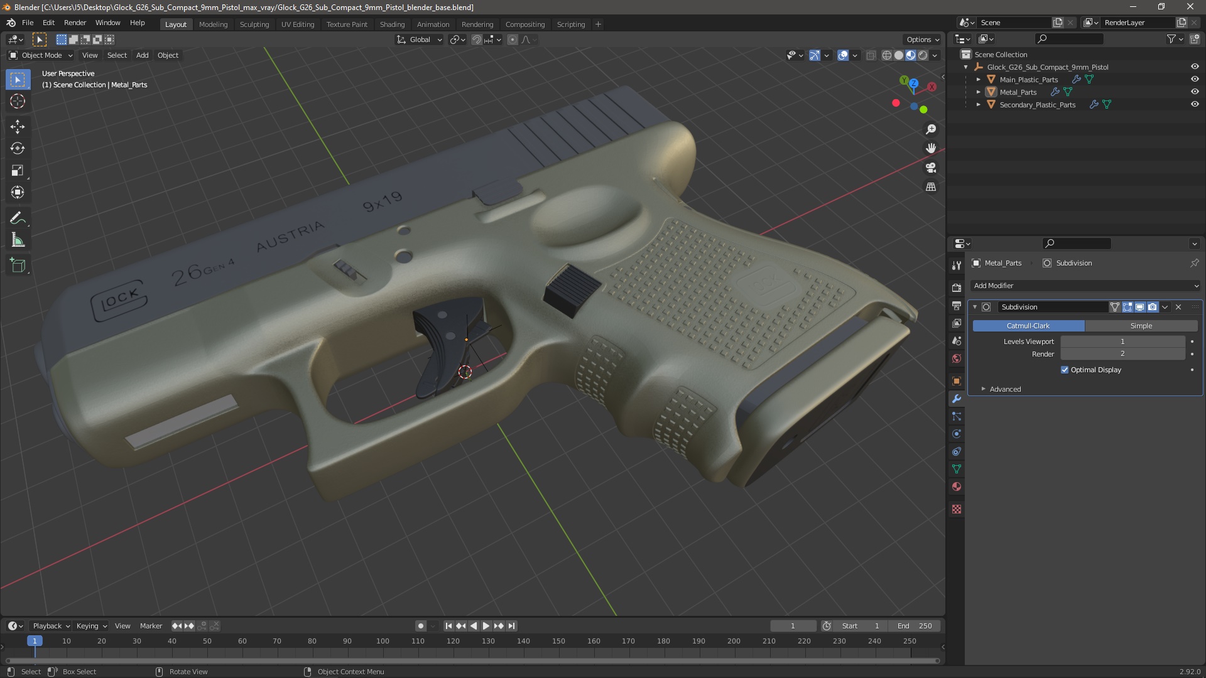The width and height of the screenshot is (1206, 678).
Task: Hide the Glock_G26 collection eye icon
Action: (x=1195, y=67)
